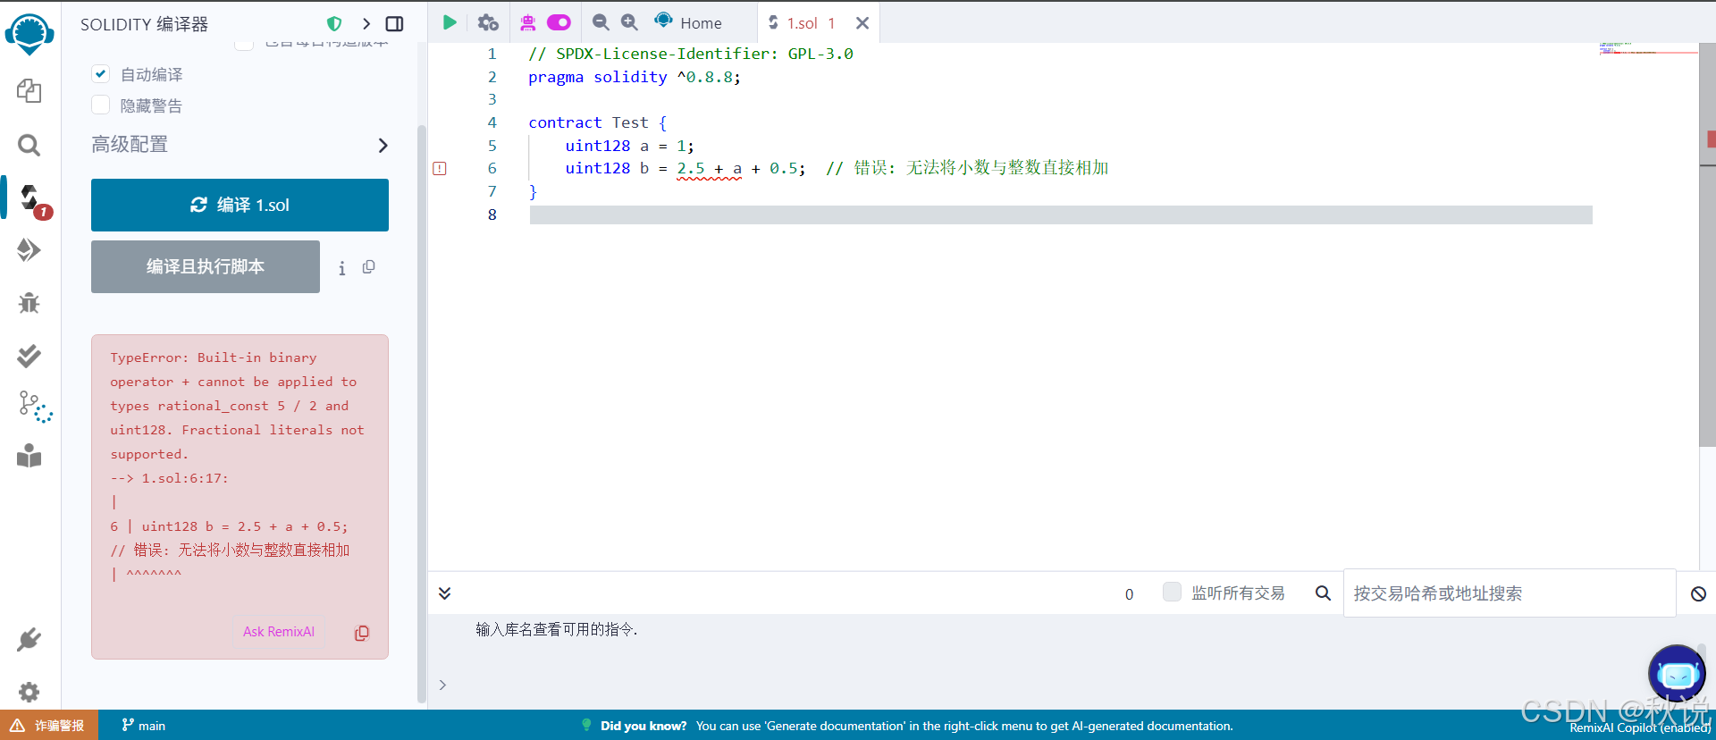Image resolution: width=1716 pixels, height=740 pixels.
Task: Click the RemixAI robot icon in toolbar
Action: (528, 22)
